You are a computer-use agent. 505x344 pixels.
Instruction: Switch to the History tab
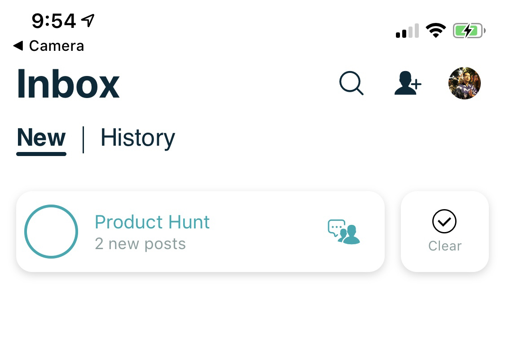click(x=138, y=138)
